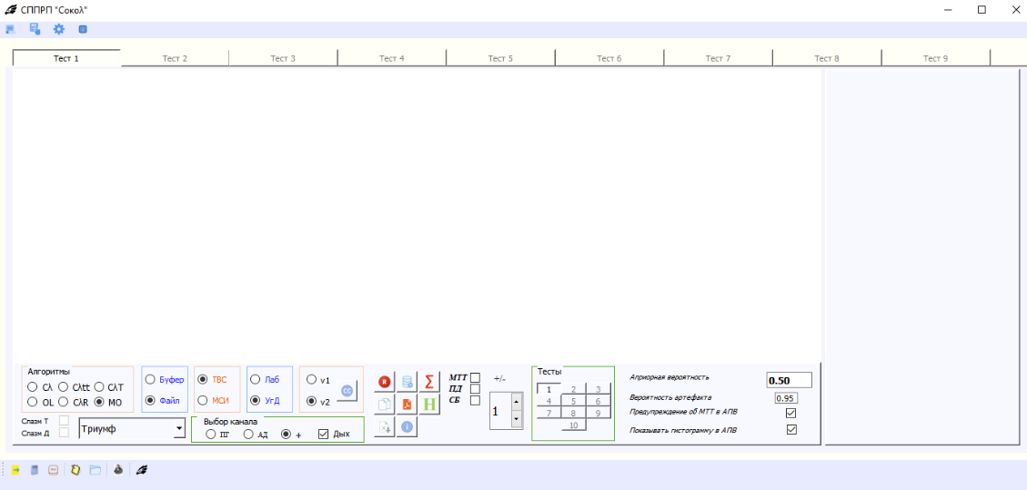Click the red R record icon
Viewport: 1027px width, 490px height.
coord(385,382)
